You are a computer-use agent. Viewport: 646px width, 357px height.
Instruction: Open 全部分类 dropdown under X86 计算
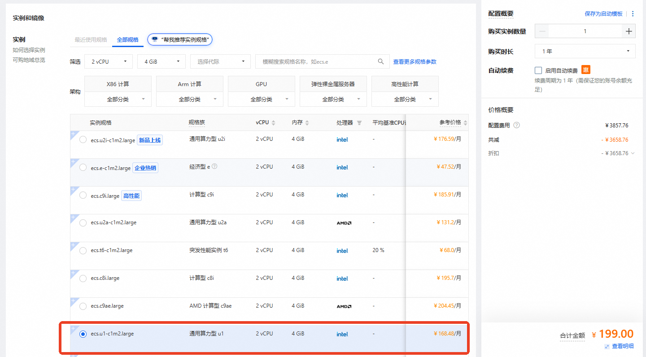[118, 99]
